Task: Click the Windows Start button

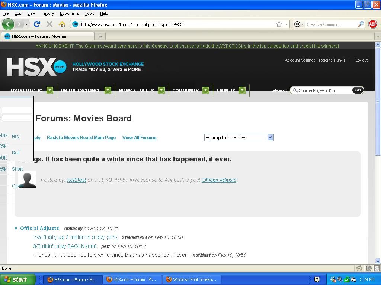Action: point(17,279)
